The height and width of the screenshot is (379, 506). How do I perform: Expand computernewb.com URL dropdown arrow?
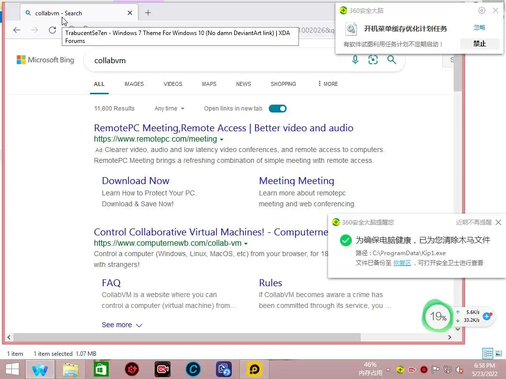tap(246, 244)
